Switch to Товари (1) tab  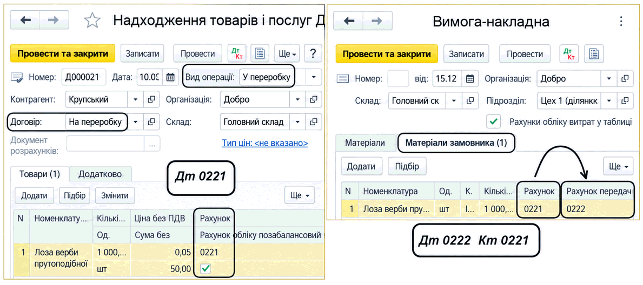coord(39,174)
